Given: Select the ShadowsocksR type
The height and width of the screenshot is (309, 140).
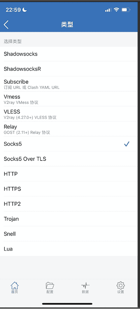Looking at the screenshot, I should 69,69.
